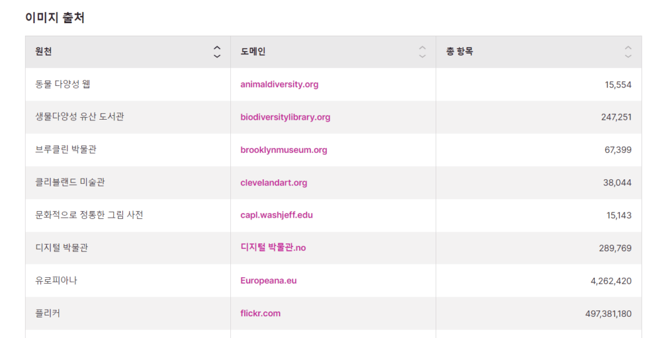Click the 497,381,180 total for 플리커
655x338 pixels.
tap(608, 314)
